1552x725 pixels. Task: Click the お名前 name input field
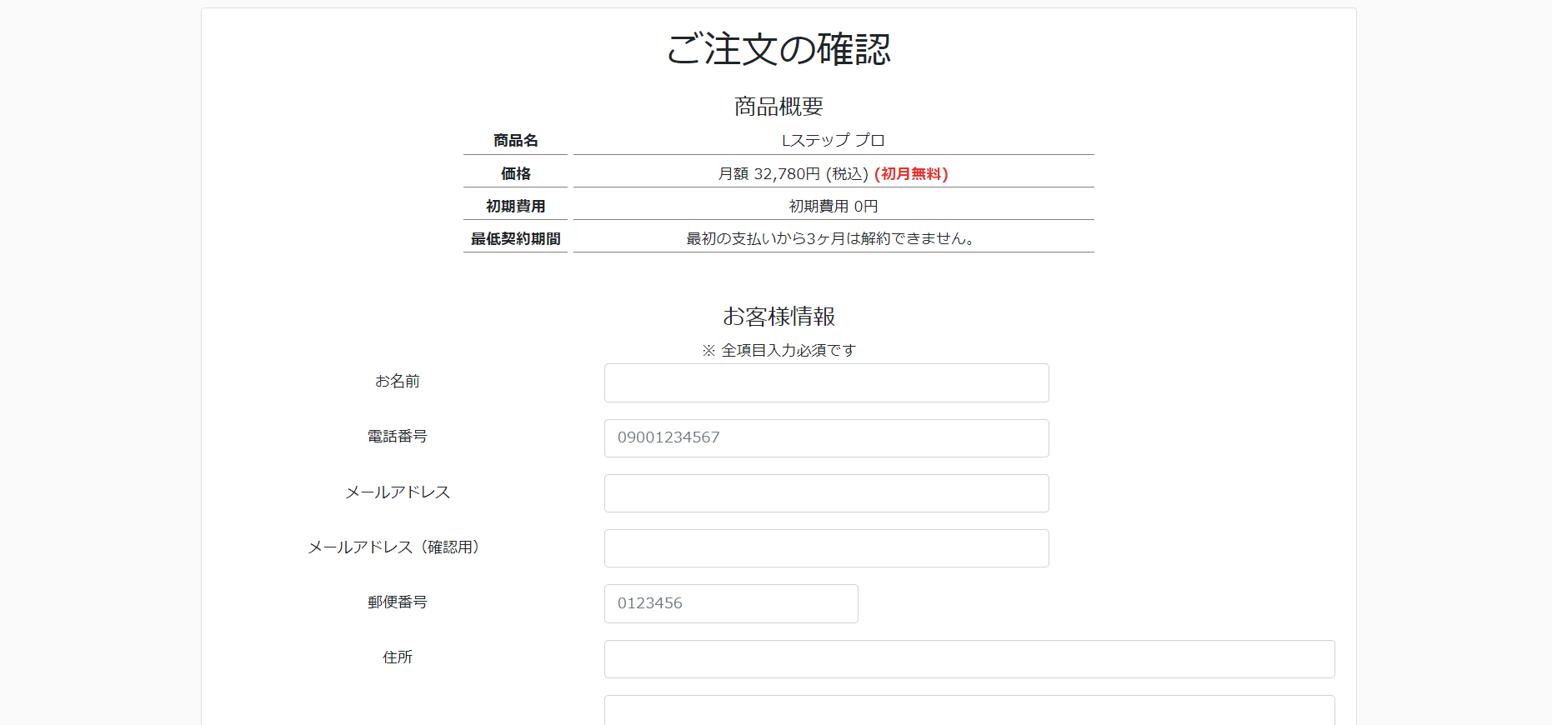tap(826, 383)
